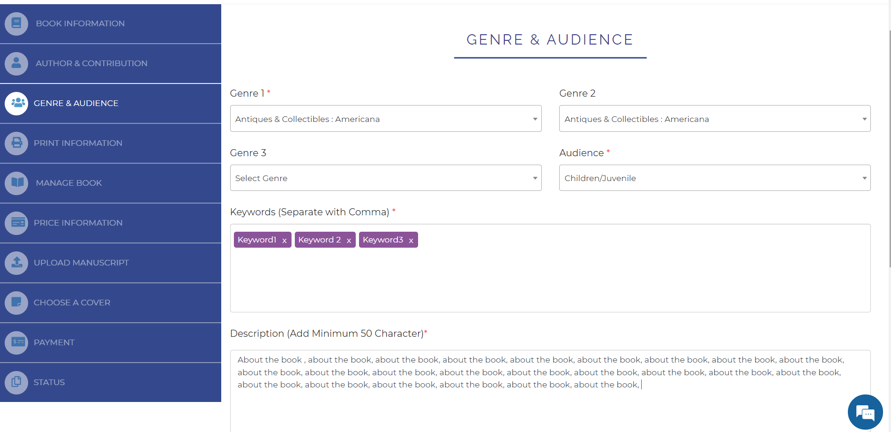Click the Book Information book icon
The width and height of the screenshot is (891, 432).
click(16, 23)
